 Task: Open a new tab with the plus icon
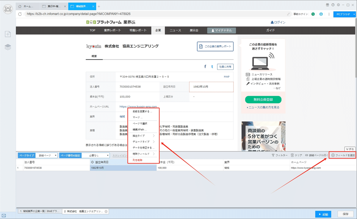(x=99, y=6)
